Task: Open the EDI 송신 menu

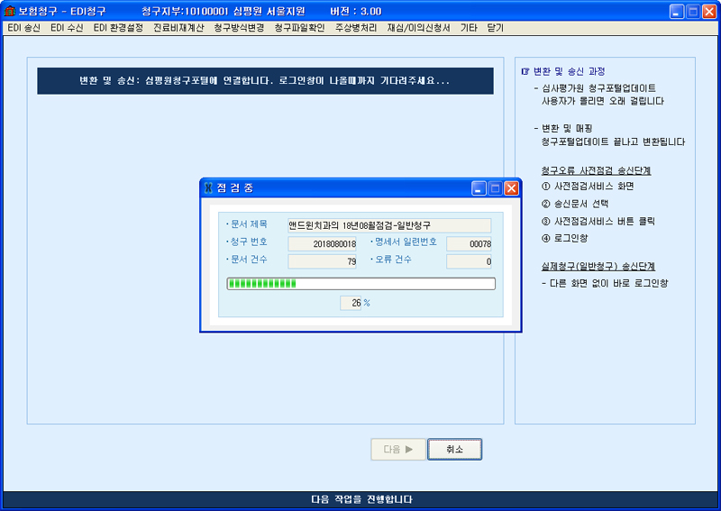Action: [x=23, y=28]
